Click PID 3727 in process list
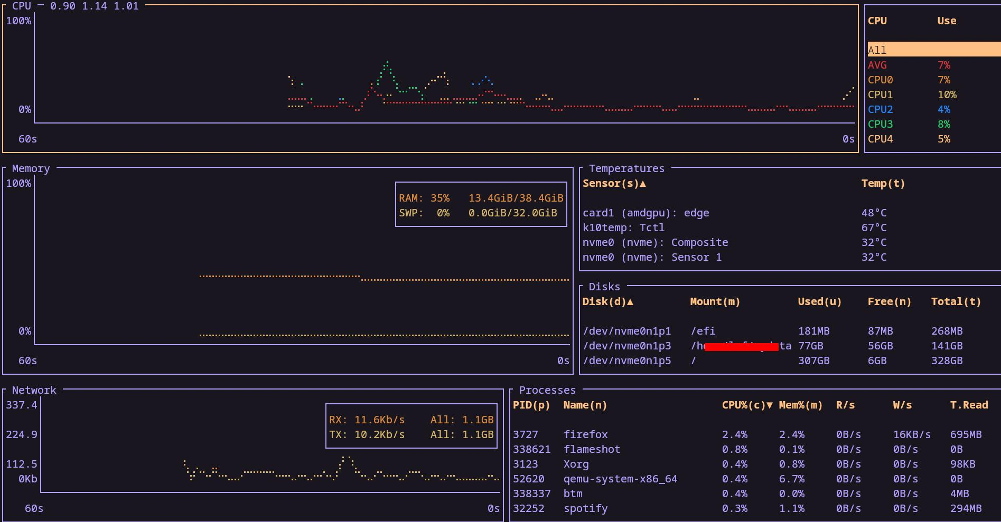The image size is (1001, 522). 525,434
